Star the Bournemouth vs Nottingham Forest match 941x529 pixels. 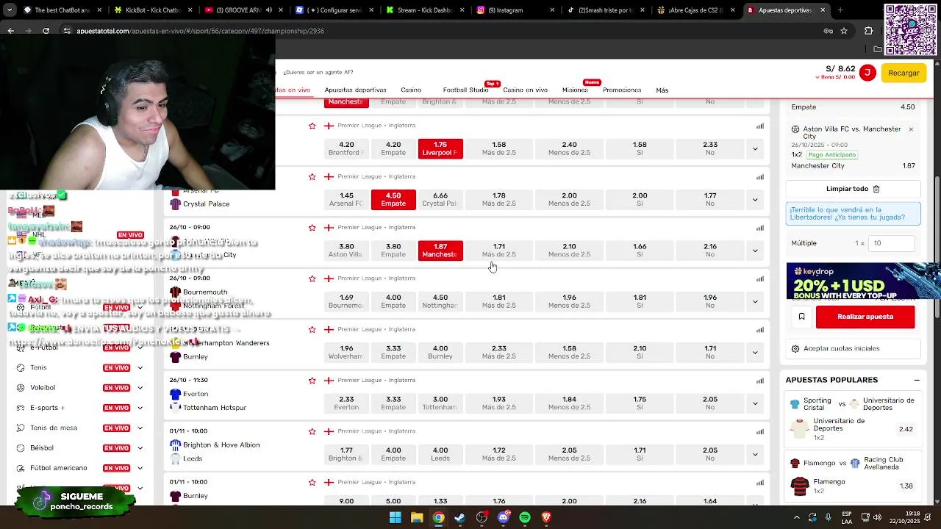(312, 278)
